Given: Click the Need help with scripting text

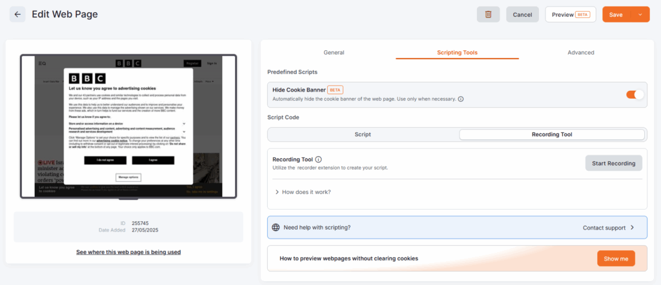Looking at the screenshot, I should pos(317,228).
